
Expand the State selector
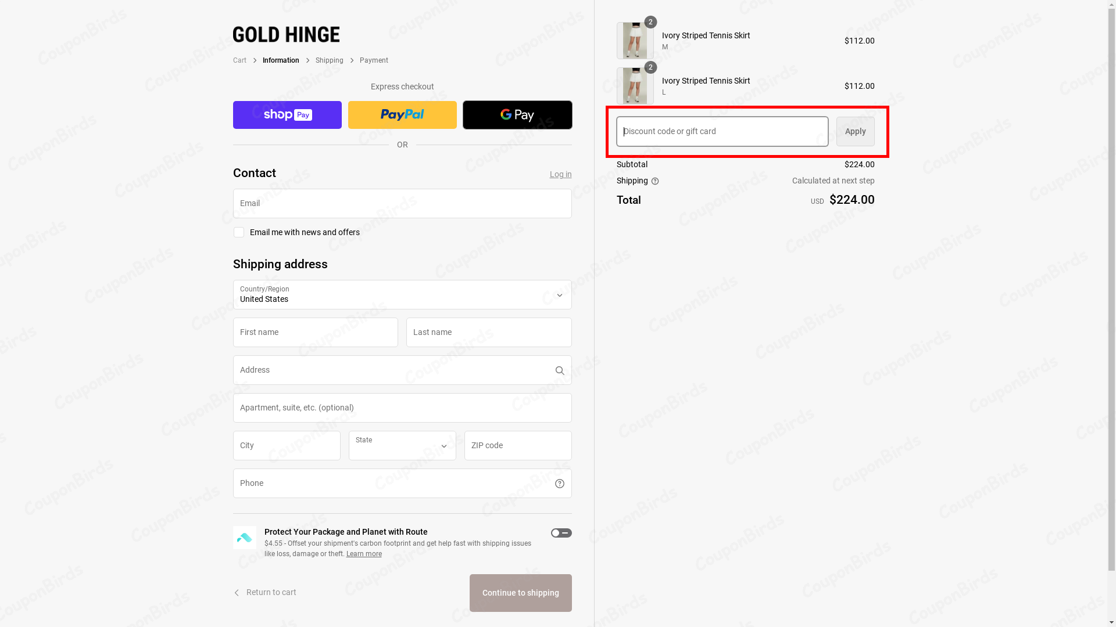point(402,445)
